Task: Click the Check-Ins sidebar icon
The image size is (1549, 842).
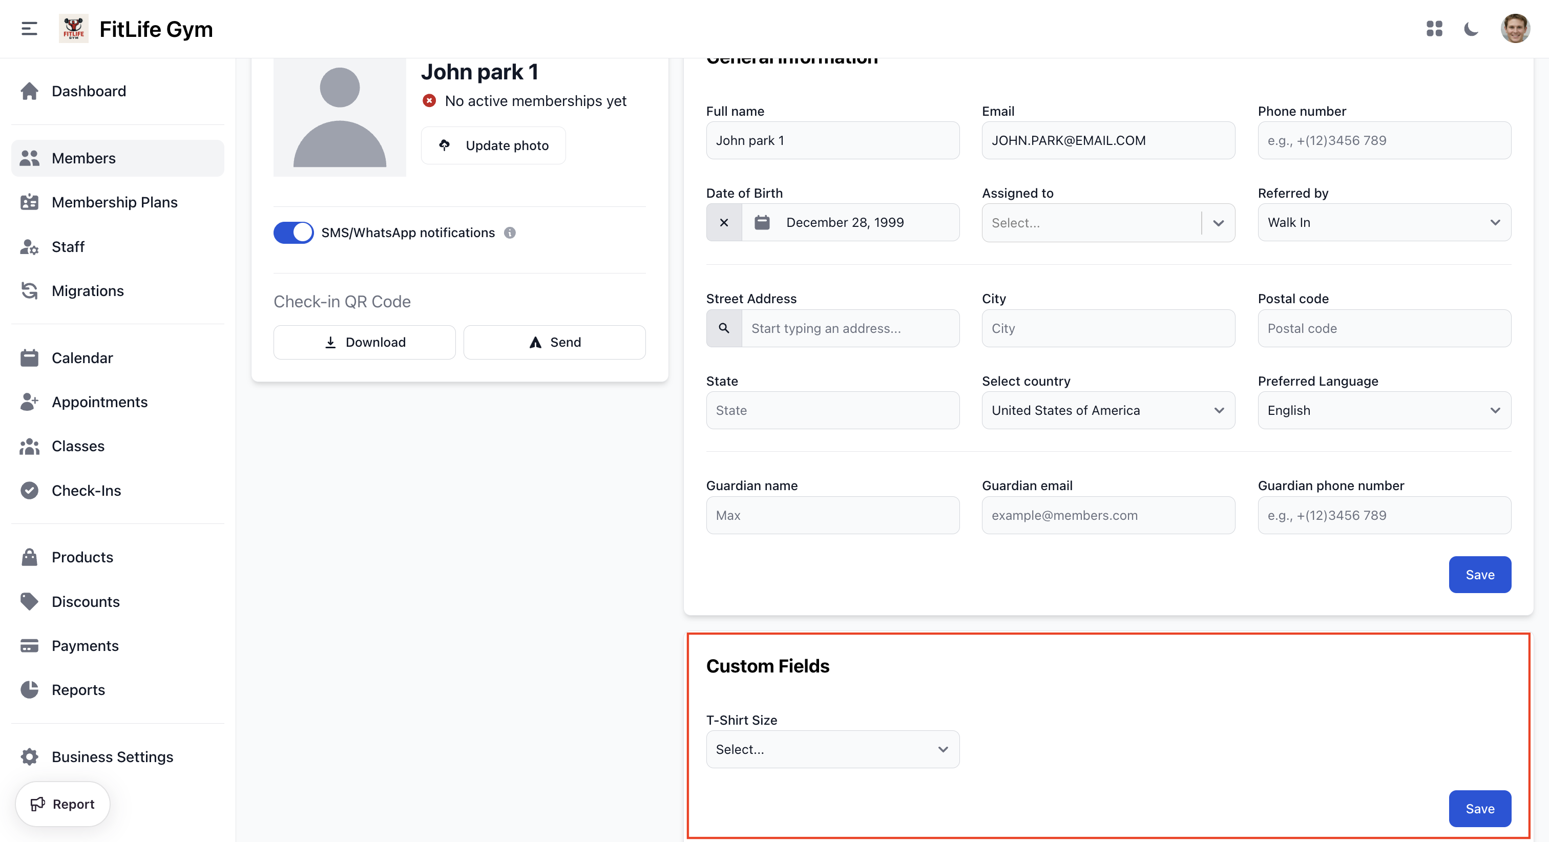Action: coord(30,490)
